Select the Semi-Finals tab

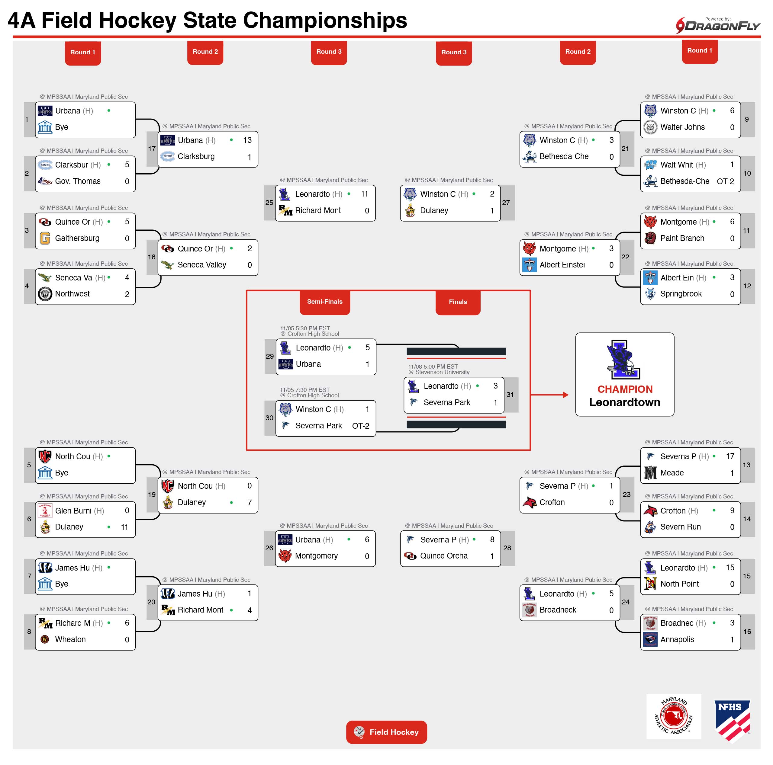[324, 302]
